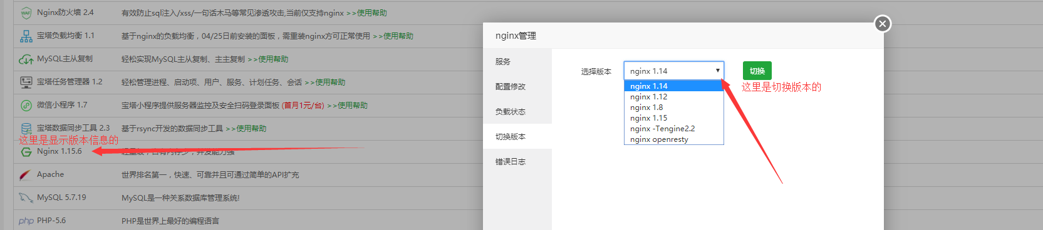The height and width of the screenshot is (230, 1043).
Task: Open the 服务 tab
Action: 517,61
